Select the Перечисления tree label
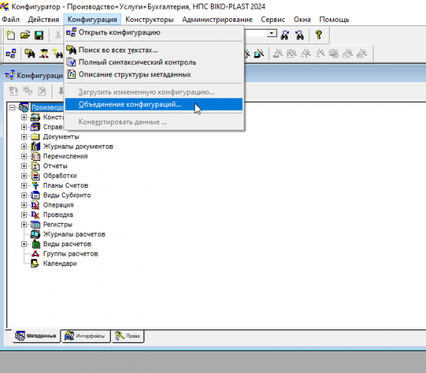Viewport: 426px width, 373px height. coord(65,156)
